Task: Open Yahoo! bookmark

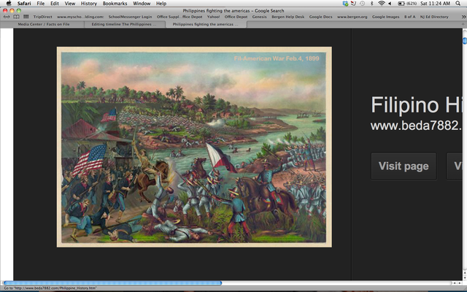Action: tap(213, 17)
